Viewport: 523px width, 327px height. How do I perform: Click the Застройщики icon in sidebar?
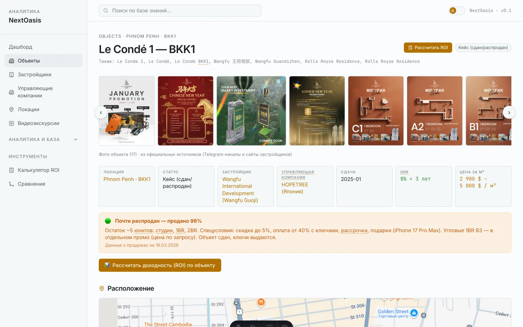(x=11, y=75)
